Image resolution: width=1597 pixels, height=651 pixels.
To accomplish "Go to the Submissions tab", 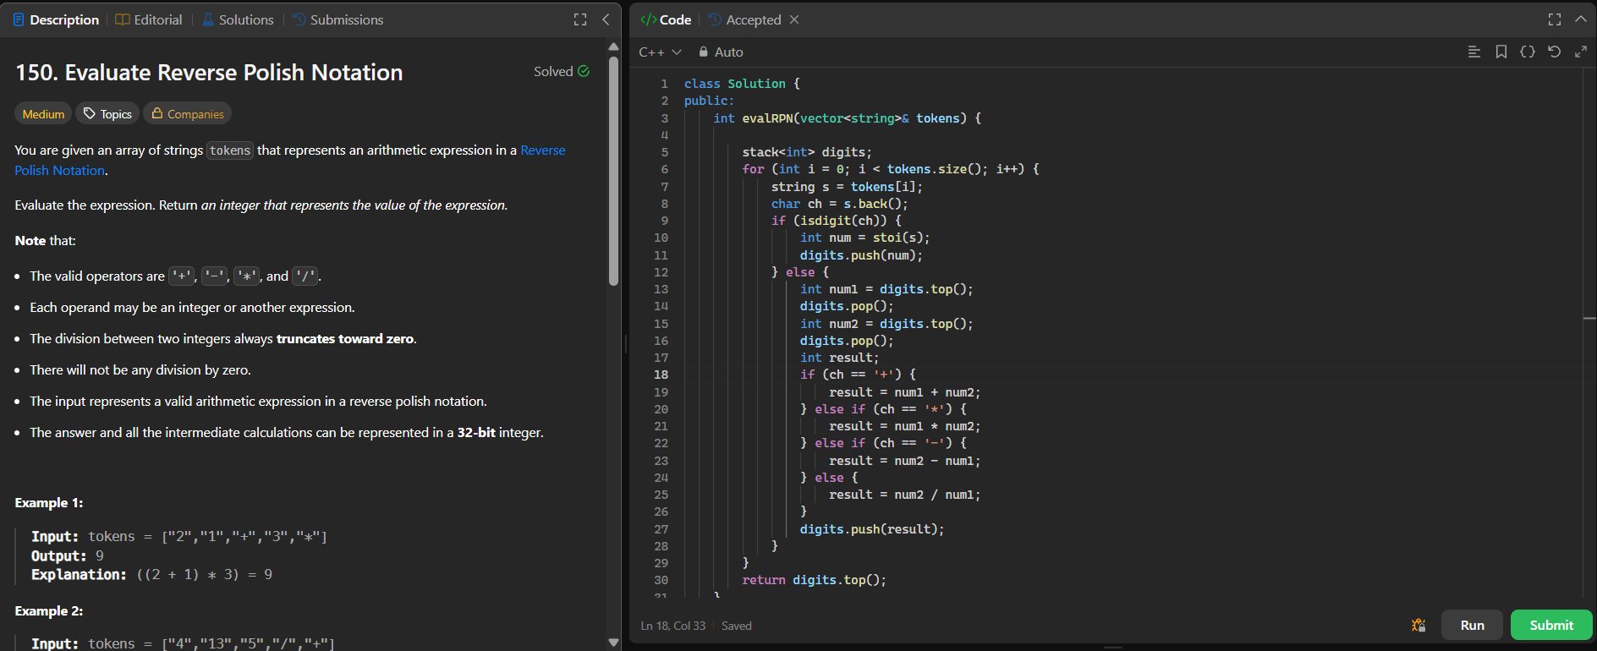I will (x=338, y=19).
